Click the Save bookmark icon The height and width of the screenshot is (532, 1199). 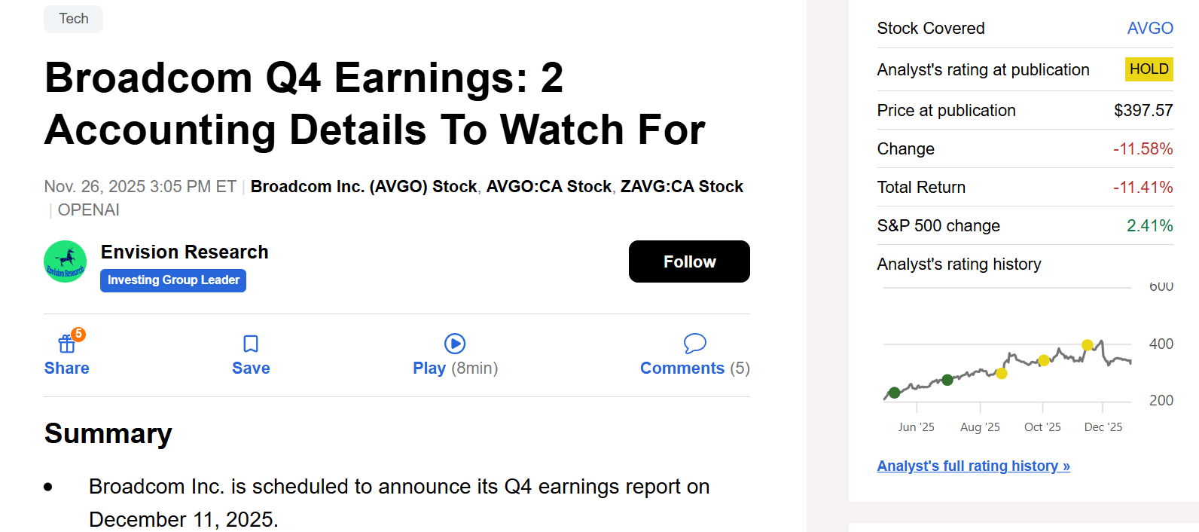coord(251,344)
